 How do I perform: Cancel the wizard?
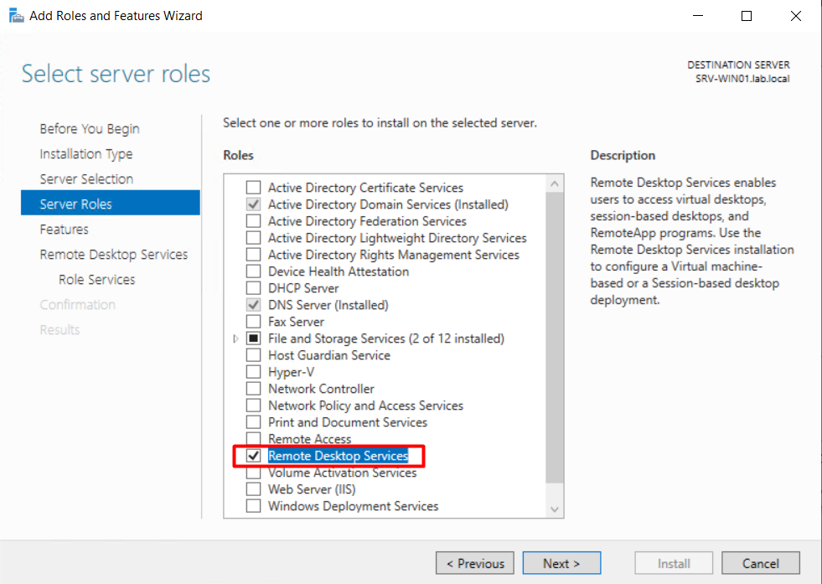tap(760, 563)
